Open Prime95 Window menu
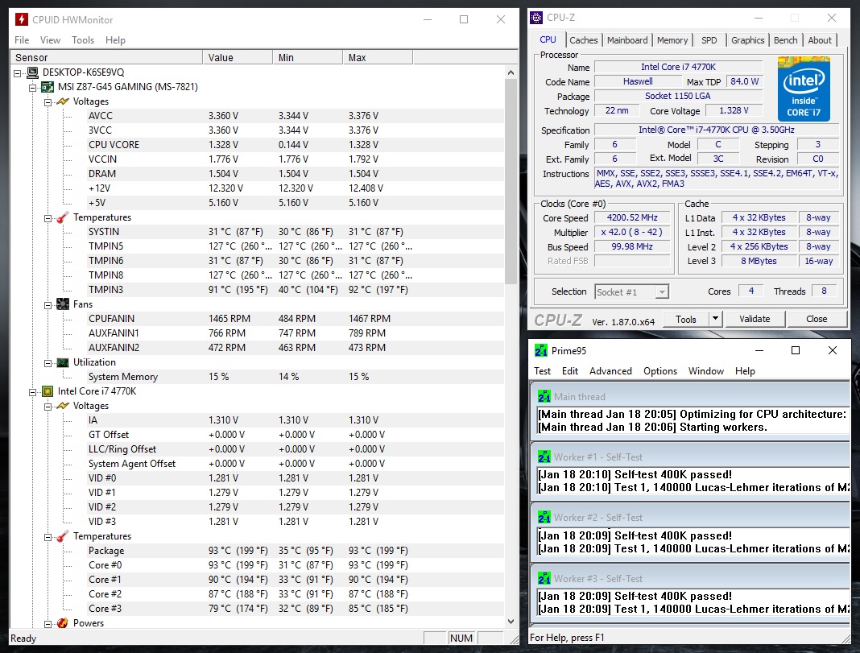This screenshot has width=860, height=653. tap(706, 371)
